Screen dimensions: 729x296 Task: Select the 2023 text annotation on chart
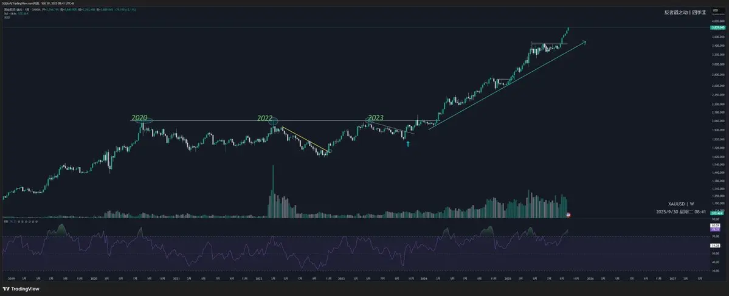pyautogui.click(x=377, y=118)
